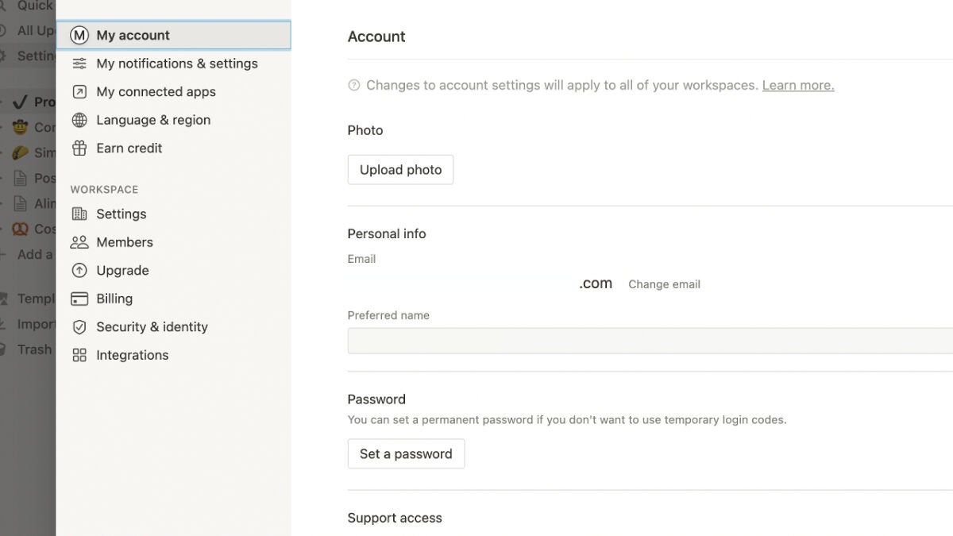Select the connected apps arrow icon

pyautogui.click(x=79, y=92)
